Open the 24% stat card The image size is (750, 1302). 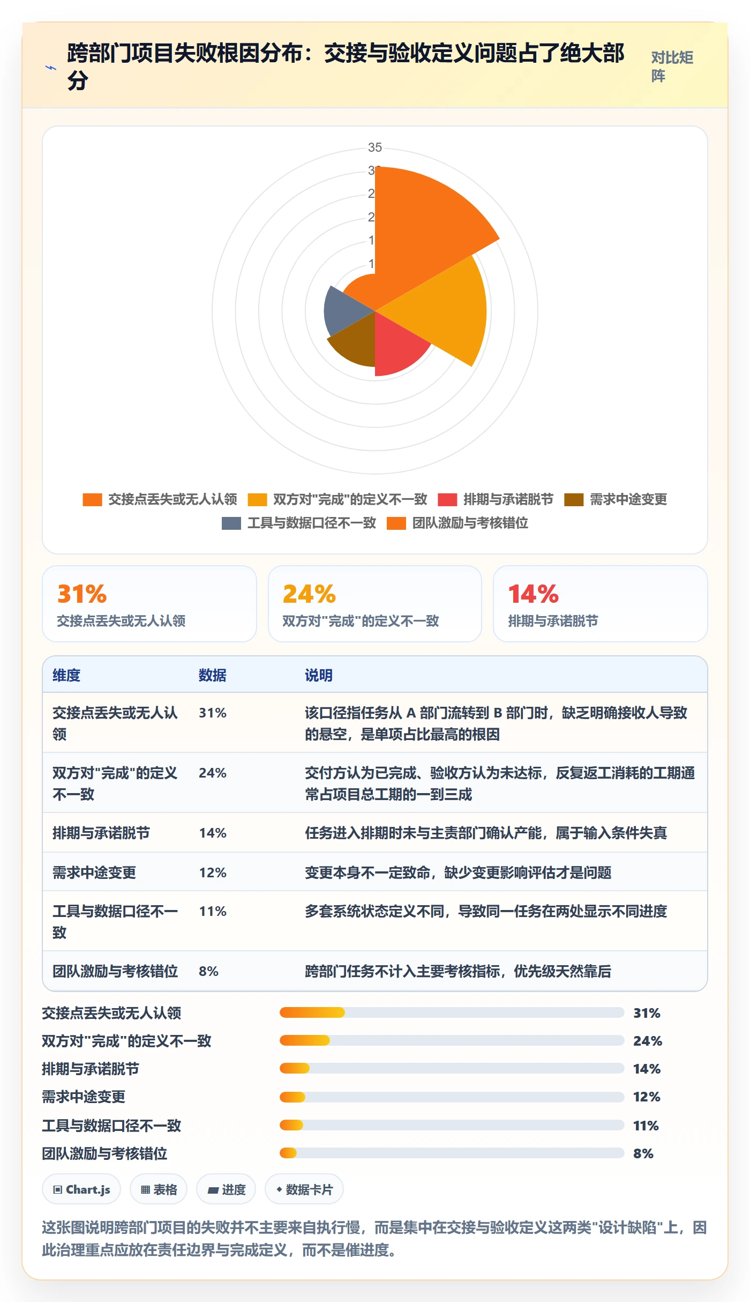pyautogui.click(x=375, y=604)
